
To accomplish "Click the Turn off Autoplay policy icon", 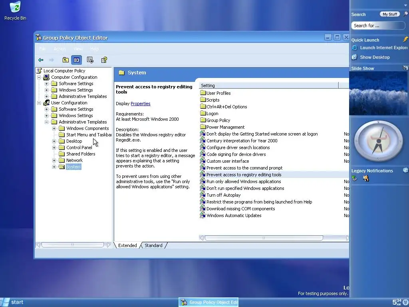I will click(203, 195).
